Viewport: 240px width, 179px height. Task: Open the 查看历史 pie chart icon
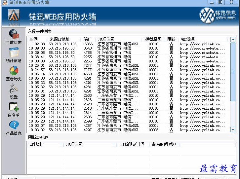(14, 70)
